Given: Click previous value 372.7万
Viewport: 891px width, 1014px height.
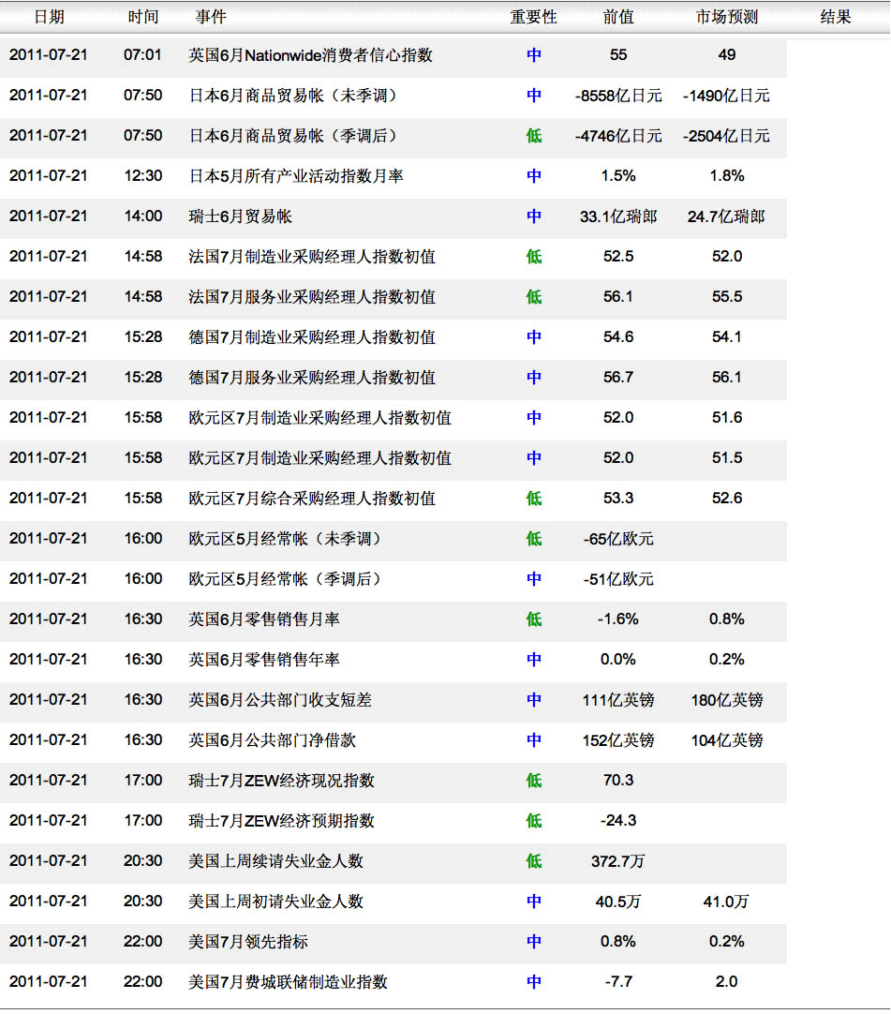Looking at the screenshot, I should [618, 860].
